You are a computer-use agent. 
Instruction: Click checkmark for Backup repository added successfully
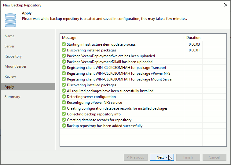tap(64, 126)
